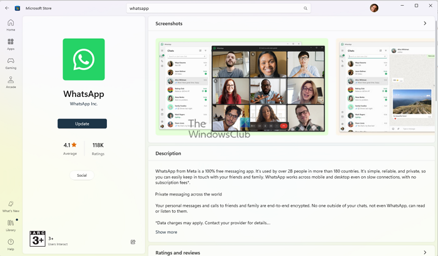The image size is (438, 256).
Task: Click Show more under description
Action: (x=166, y=232)
